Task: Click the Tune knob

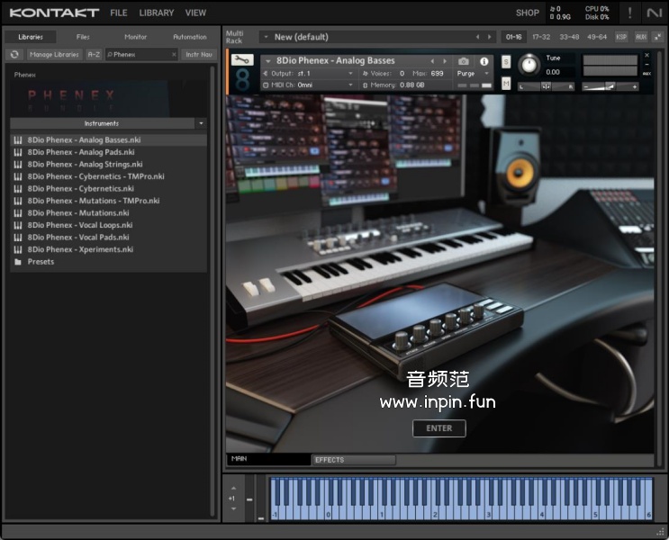Action: pyautogui.click(x=529, y=65)
